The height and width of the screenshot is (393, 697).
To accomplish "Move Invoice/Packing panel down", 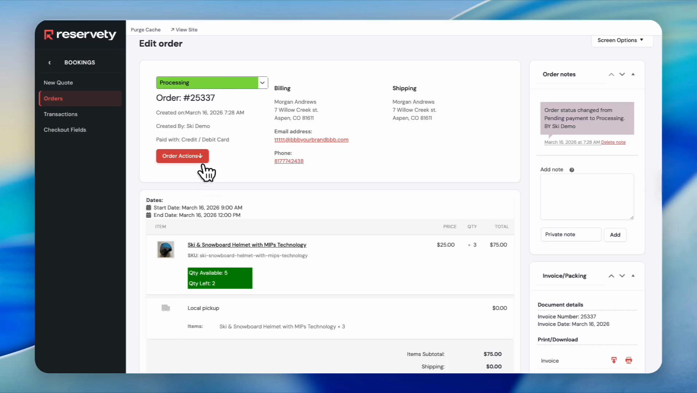I will click(622, 276).
